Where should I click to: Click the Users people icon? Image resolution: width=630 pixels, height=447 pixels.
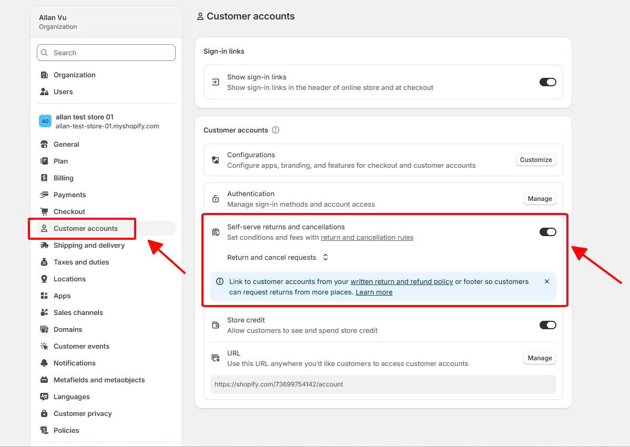[44, 92]
